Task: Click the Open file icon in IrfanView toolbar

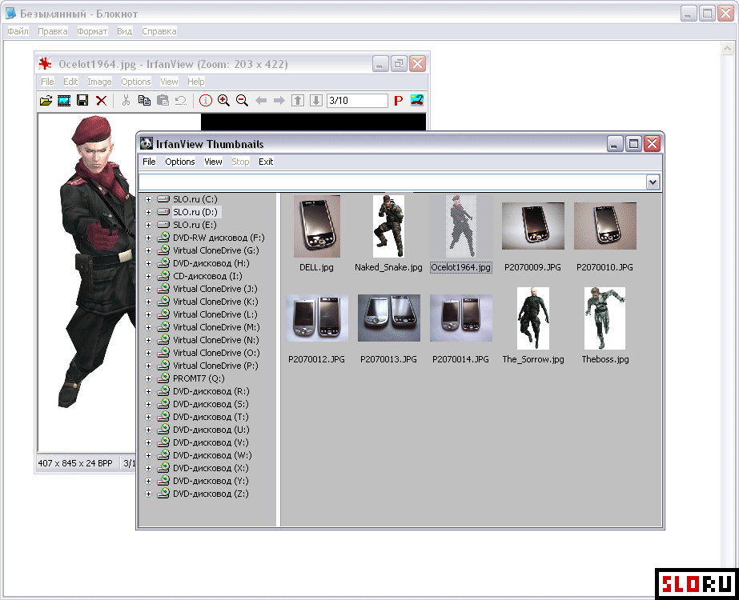Action: [x=46, y=101]
